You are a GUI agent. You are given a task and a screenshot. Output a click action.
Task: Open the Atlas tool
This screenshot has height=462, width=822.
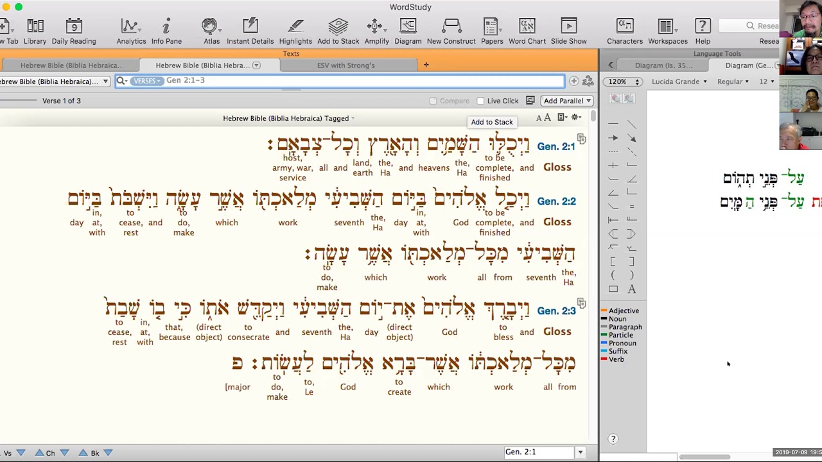click(x=211, y=31)
